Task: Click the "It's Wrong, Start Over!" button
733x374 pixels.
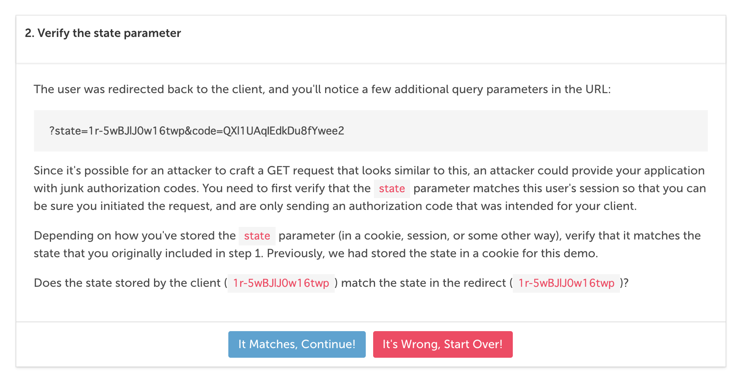Action: point(443,344)
